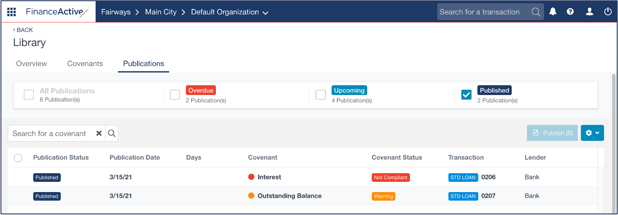The width and height of the screenshot is (618, 215).
Task: Switch to the Covenants tab
Action: 85,63
